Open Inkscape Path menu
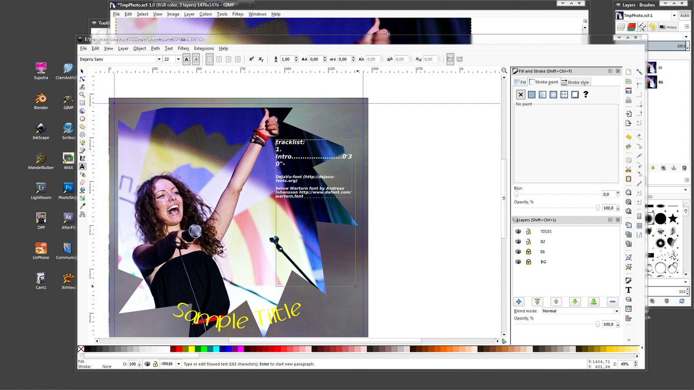This screenshot has height=390, width=694. click(x=155, y=49)
